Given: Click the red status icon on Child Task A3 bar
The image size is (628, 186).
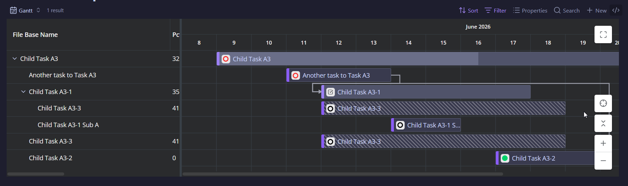Looking at the screenshot, I should tap(226, 59).
